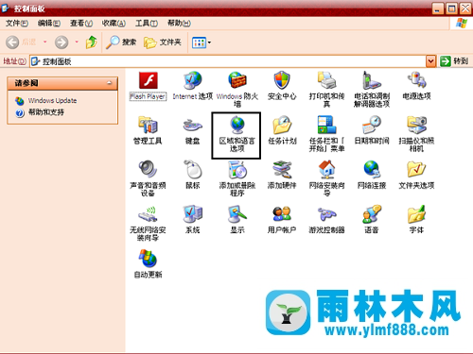
Task: Open the 文件 menu
Action: click(17, 24)
